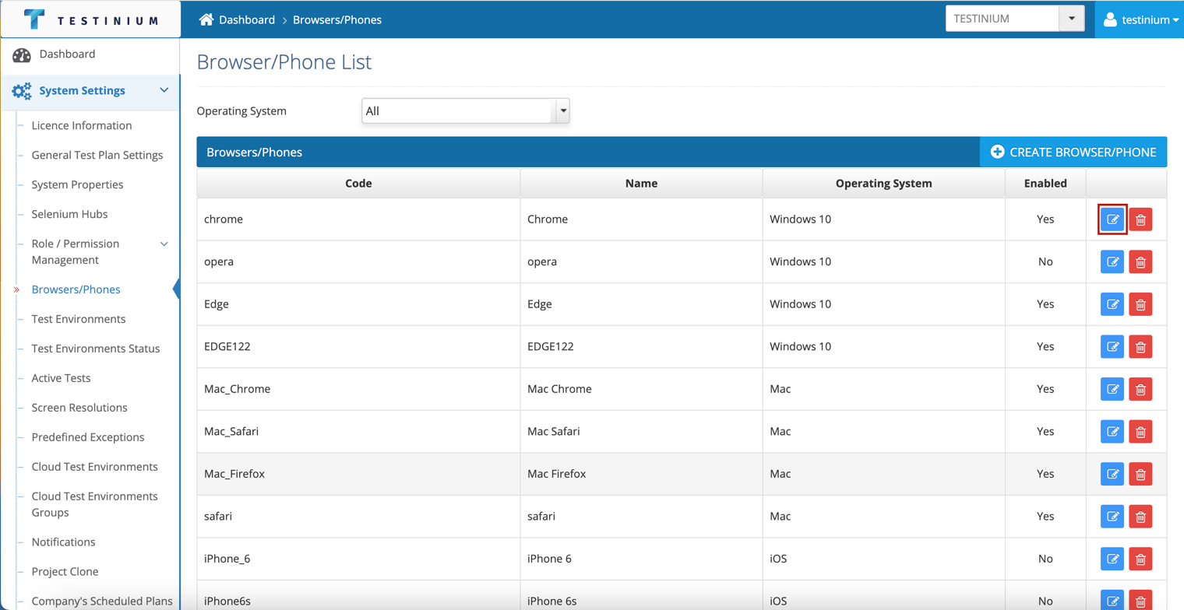Viewport: 1184px width, 610px height.
Task: Click Browsers/Phones breadcrumb link
Action: click(337, 19)
